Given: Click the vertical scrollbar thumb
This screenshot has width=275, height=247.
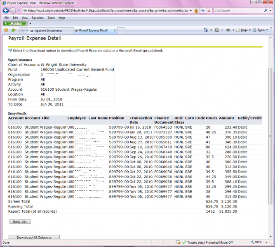Looking at the screenshot, I should (x=270, y=136).
